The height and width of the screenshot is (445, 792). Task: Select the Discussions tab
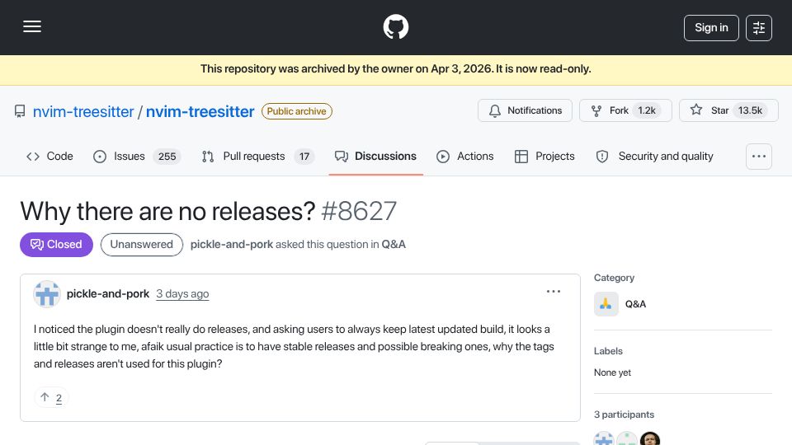(376, 157)
